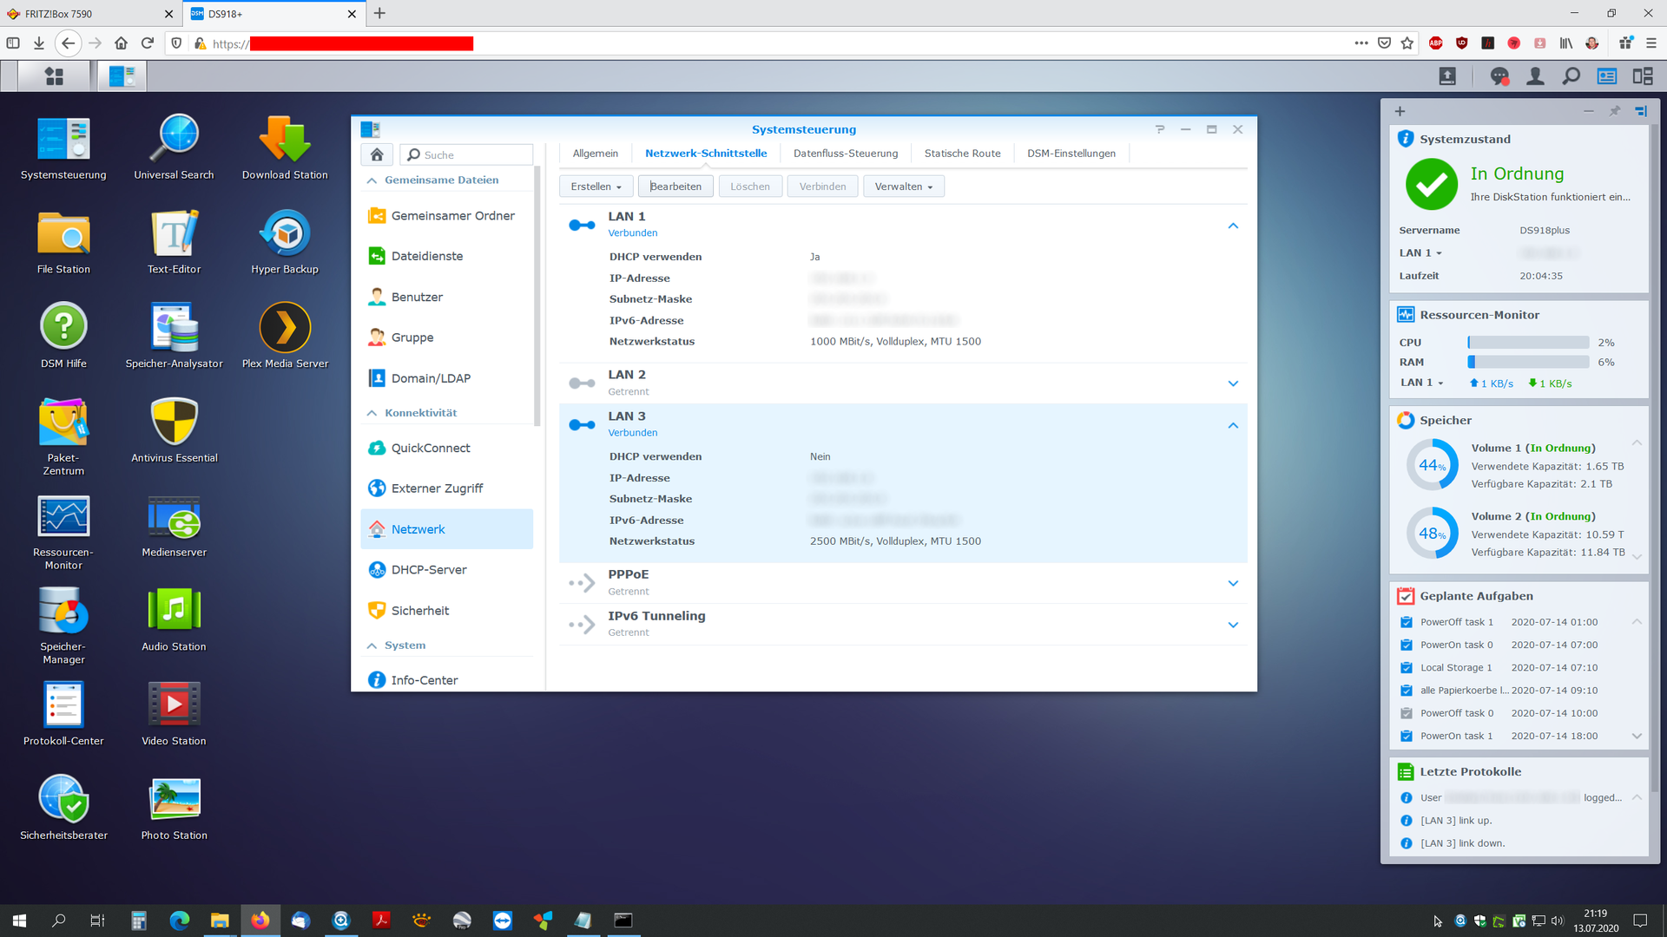Viewport: 1667px width, 937px height.
Task: Open the Erstellen dropdown button
Action: tap(596, 187)
